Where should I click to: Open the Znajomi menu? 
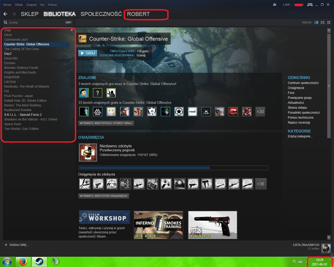32,5
